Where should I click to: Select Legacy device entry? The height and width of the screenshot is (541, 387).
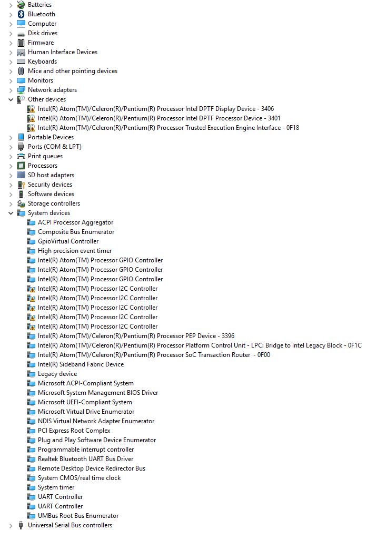click(x=57, y=374)
